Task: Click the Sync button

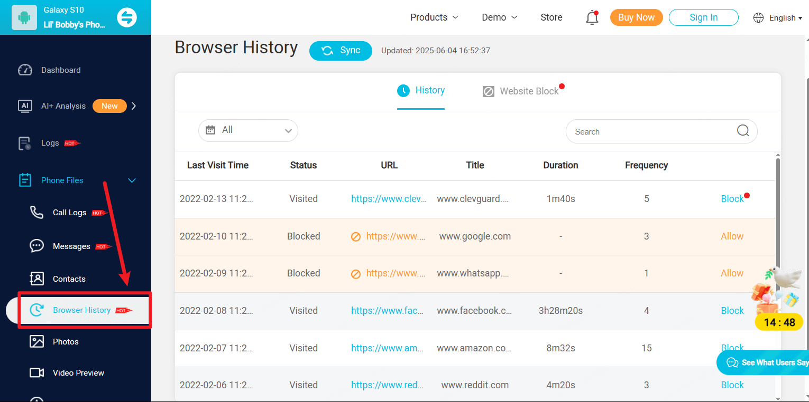Action: point(341,51)
